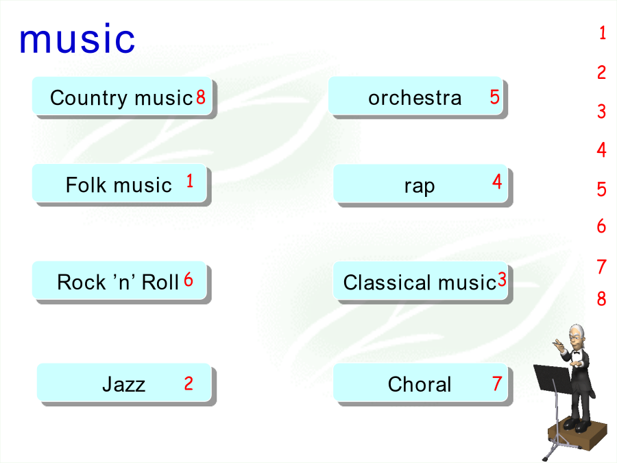Viewport: 617px width, 463px height.
Task: Click red number 6 in right column
Action: pyautogui.click(x=601, y=226)
